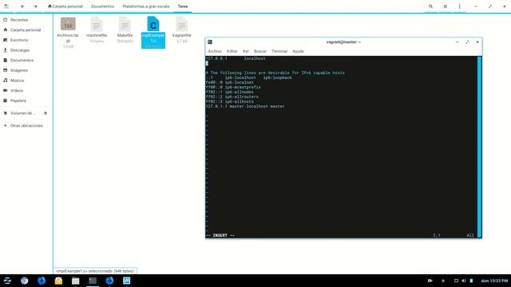511x287 pixels.
Task: Select the Volumen de... drive in sidebar
Action: point(23,113)
